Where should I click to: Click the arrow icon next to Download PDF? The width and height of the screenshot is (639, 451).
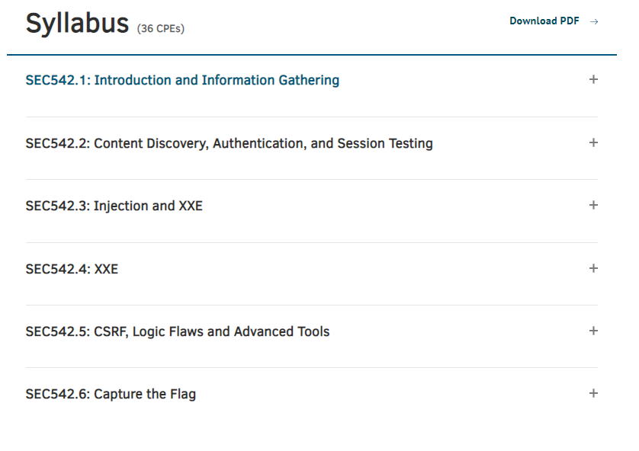595,21
